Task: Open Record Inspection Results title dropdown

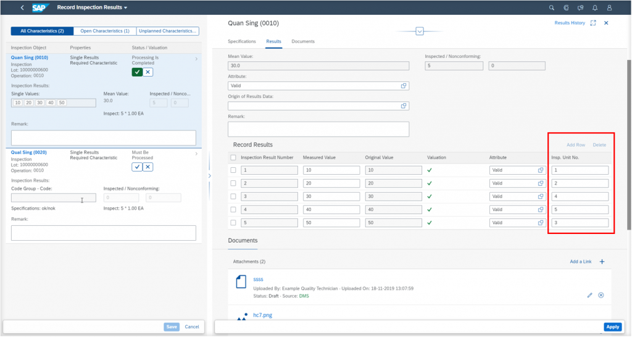Action: coord(92,7)
